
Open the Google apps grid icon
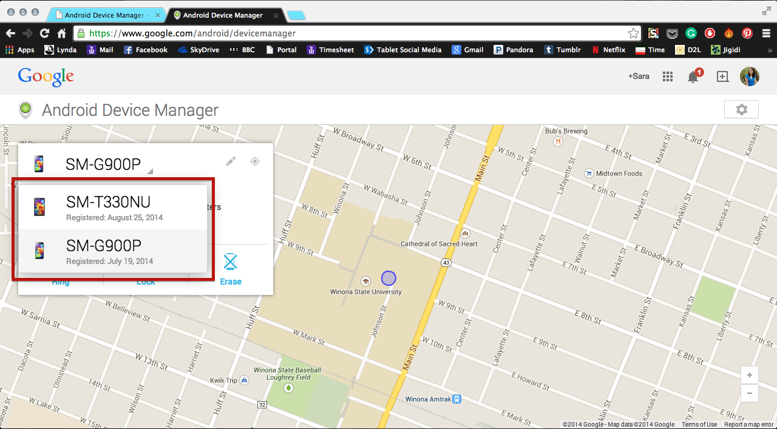point(668,76)
